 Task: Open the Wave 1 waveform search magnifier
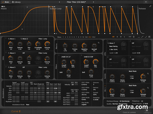9,39
